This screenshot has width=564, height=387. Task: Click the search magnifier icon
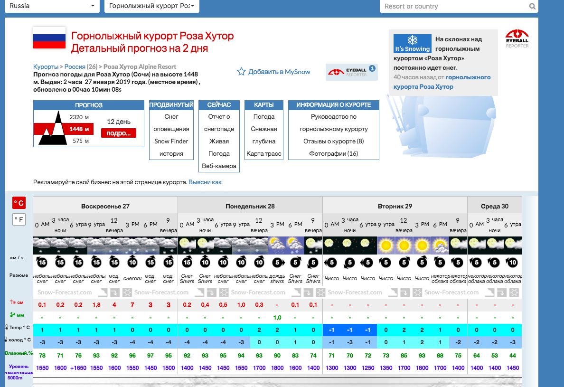tap(532, 6)
